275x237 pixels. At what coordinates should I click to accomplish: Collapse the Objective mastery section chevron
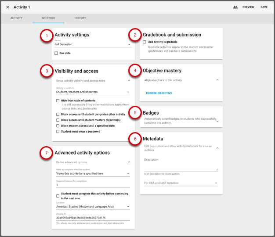(x=217, y=80)
